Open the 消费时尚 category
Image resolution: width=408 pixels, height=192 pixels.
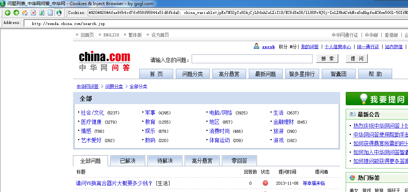220,131
